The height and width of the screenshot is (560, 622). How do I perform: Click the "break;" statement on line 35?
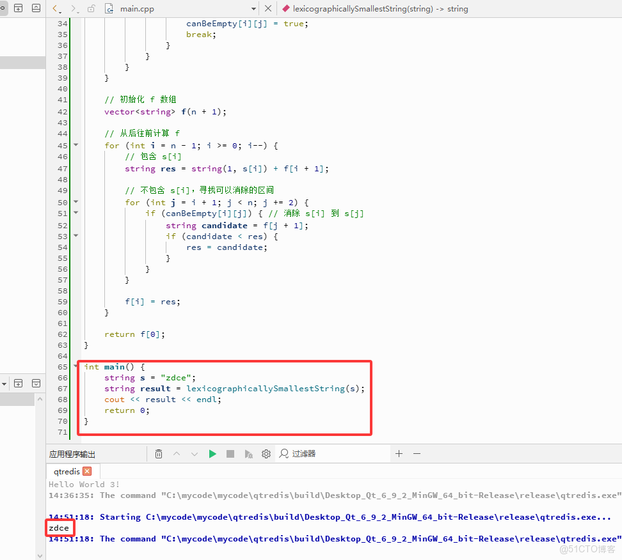201,35
